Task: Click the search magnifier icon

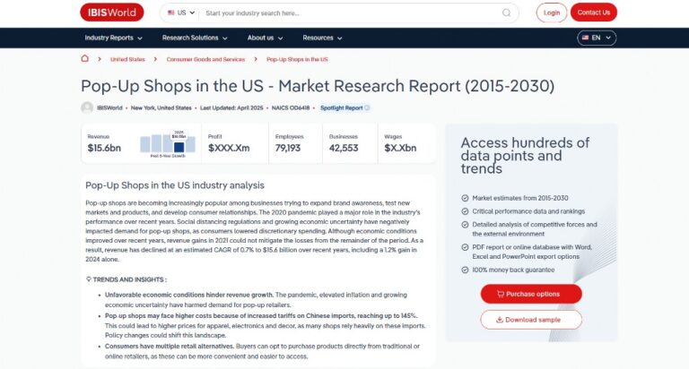Action: (506, 13)
